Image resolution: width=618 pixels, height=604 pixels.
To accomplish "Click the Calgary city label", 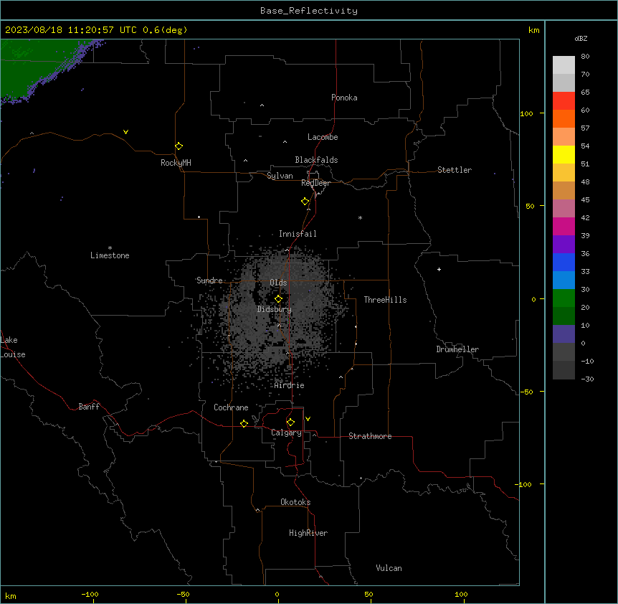I will click(x=286, y=433).
